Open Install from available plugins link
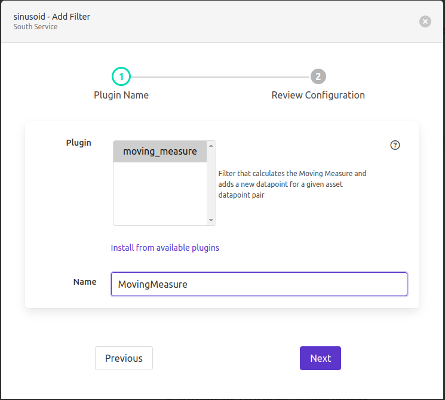 point(165,247)
